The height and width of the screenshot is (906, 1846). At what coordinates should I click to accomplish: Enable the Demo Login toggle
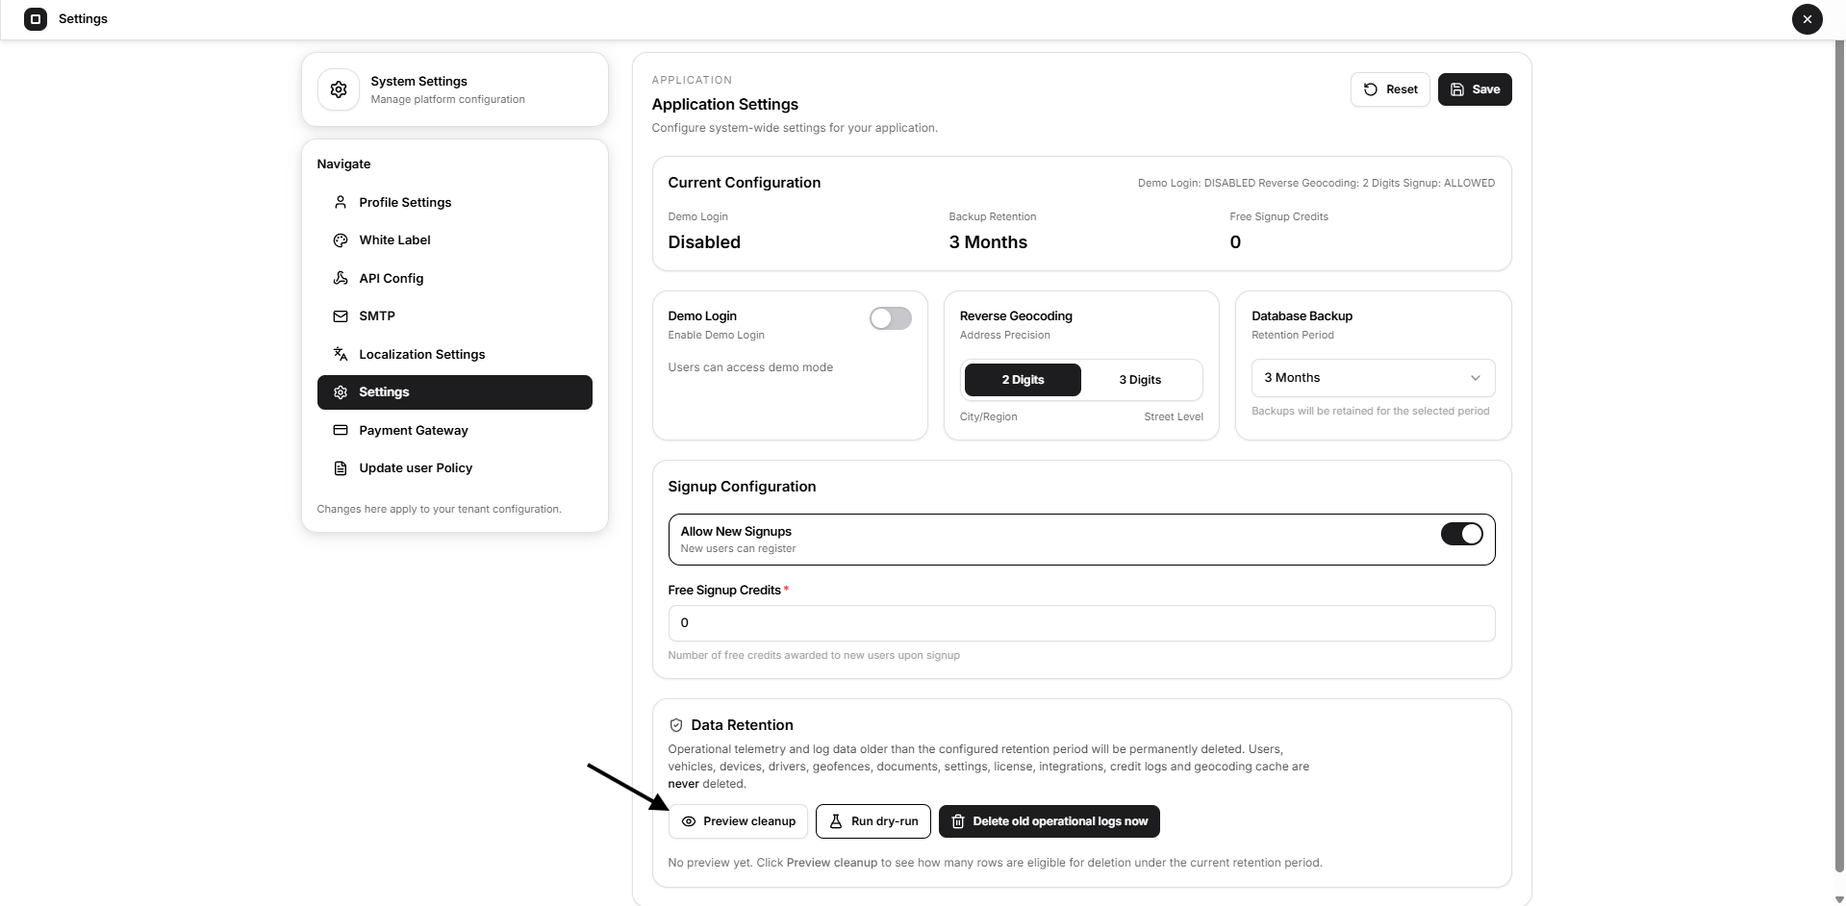click(x=891, y=318)
